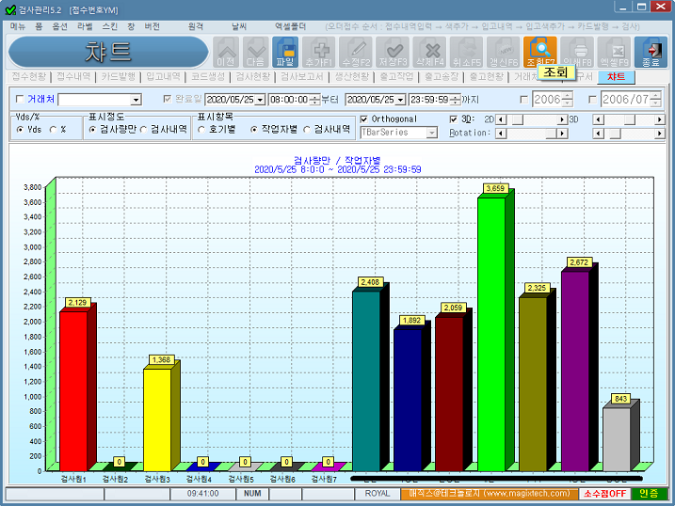The width and height of the screenshot is (675, 506).
Task: Select the 호기별 radio button
Action: click(202, 130)
